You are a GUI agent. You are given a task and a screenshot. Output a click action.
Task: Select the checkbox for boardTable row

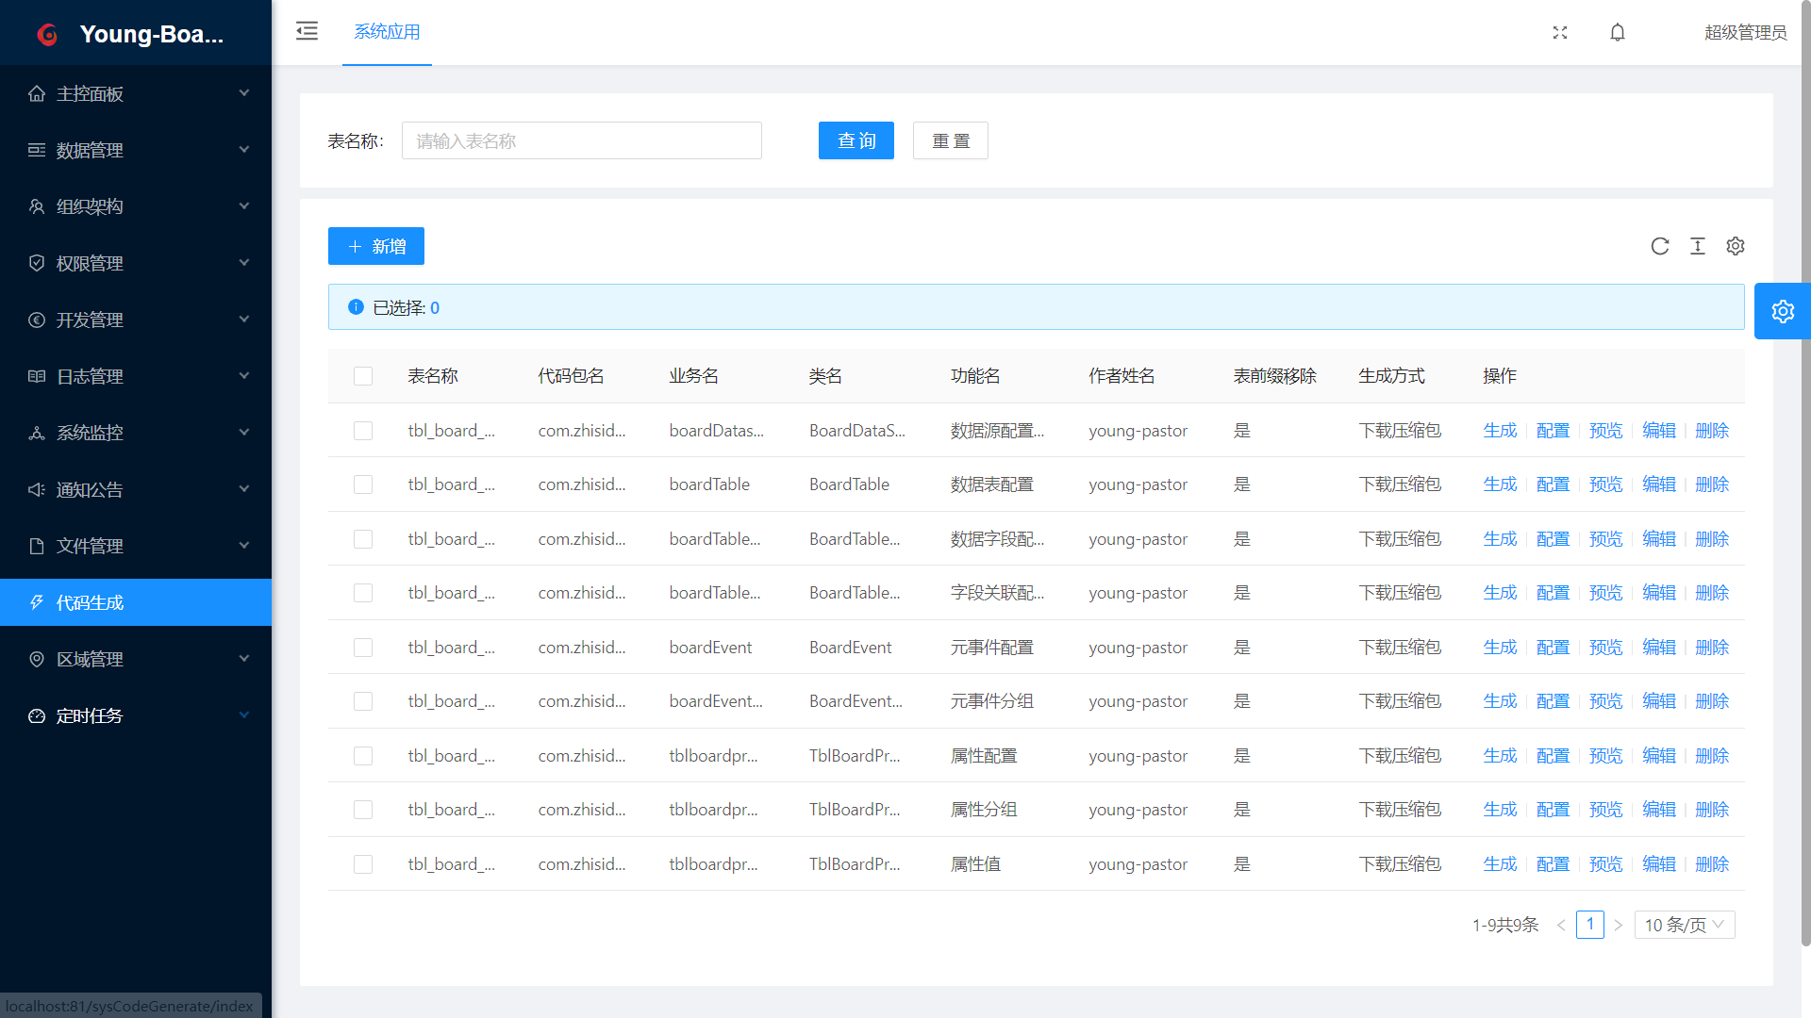(x=363, y=484)
